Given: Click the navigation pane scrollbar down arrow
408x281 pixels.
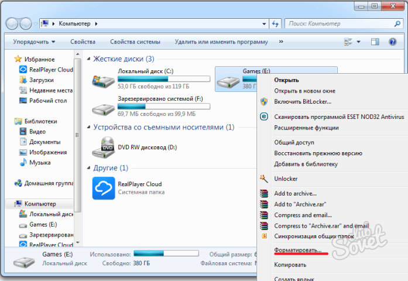Looking at the screenshot, I should click(x=77, y=243).
